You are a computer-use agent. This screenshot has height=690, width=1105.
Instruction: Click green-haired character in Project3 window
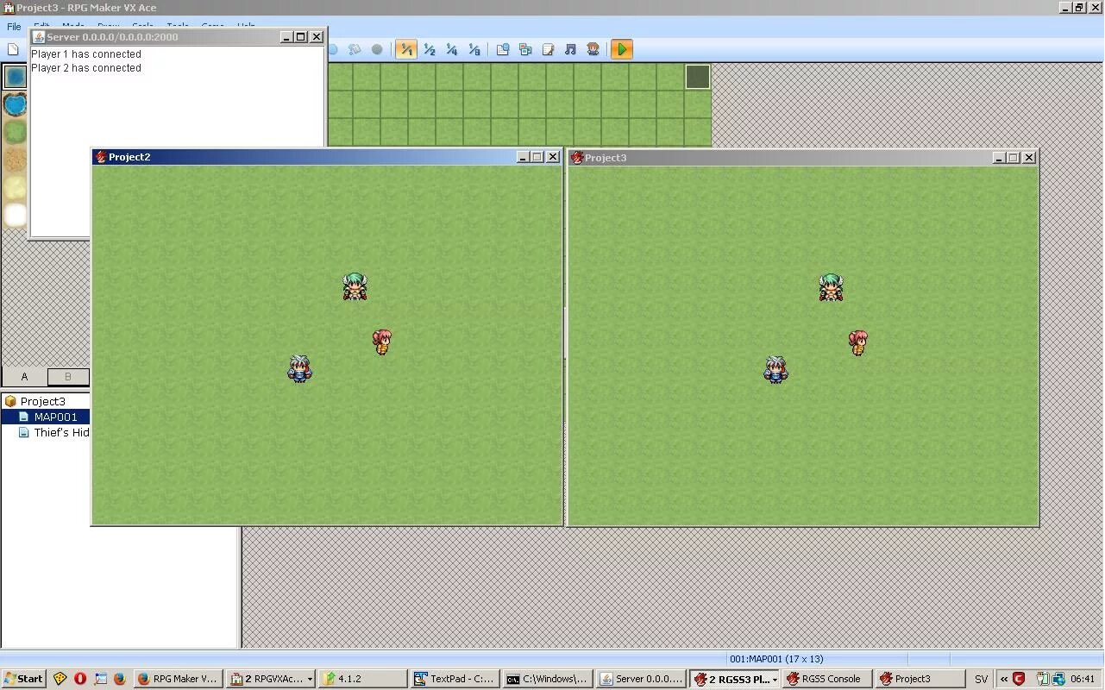click(x=831, y=287)
